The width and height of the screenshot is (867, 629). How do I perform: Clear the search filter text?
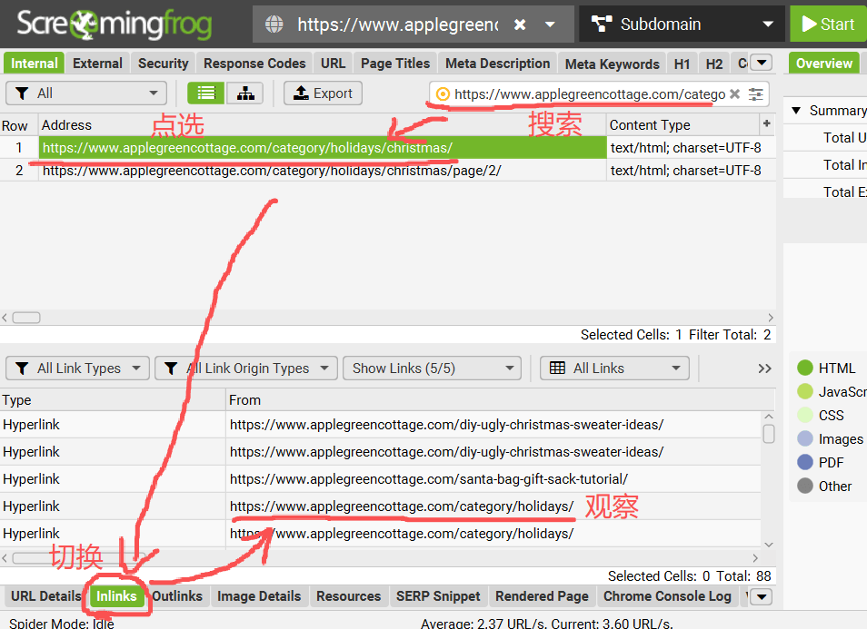tap(734, 94)
